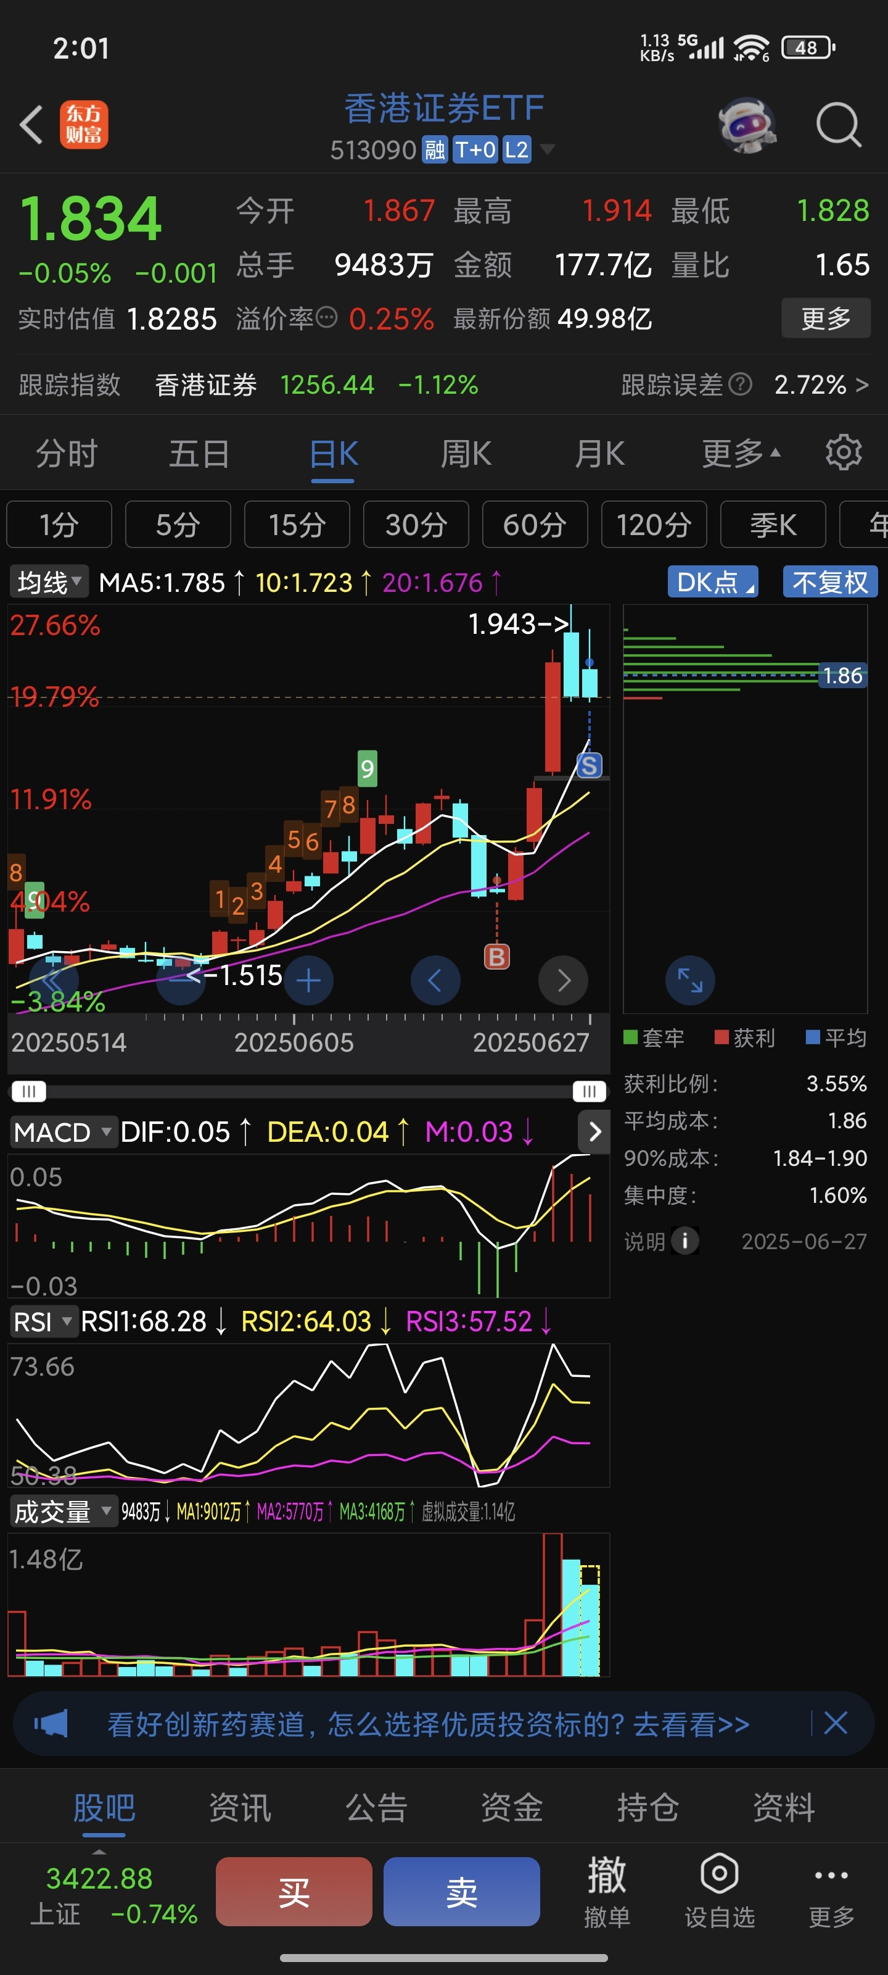Grab left chart range slider handle

(29, 1091)
